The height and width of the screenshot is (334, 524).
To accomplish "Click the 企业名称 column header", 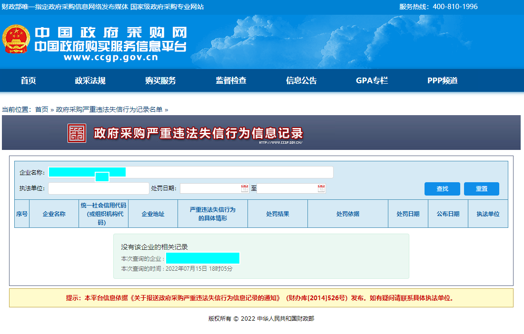I will pyautogui.click(x=54, y=214).
